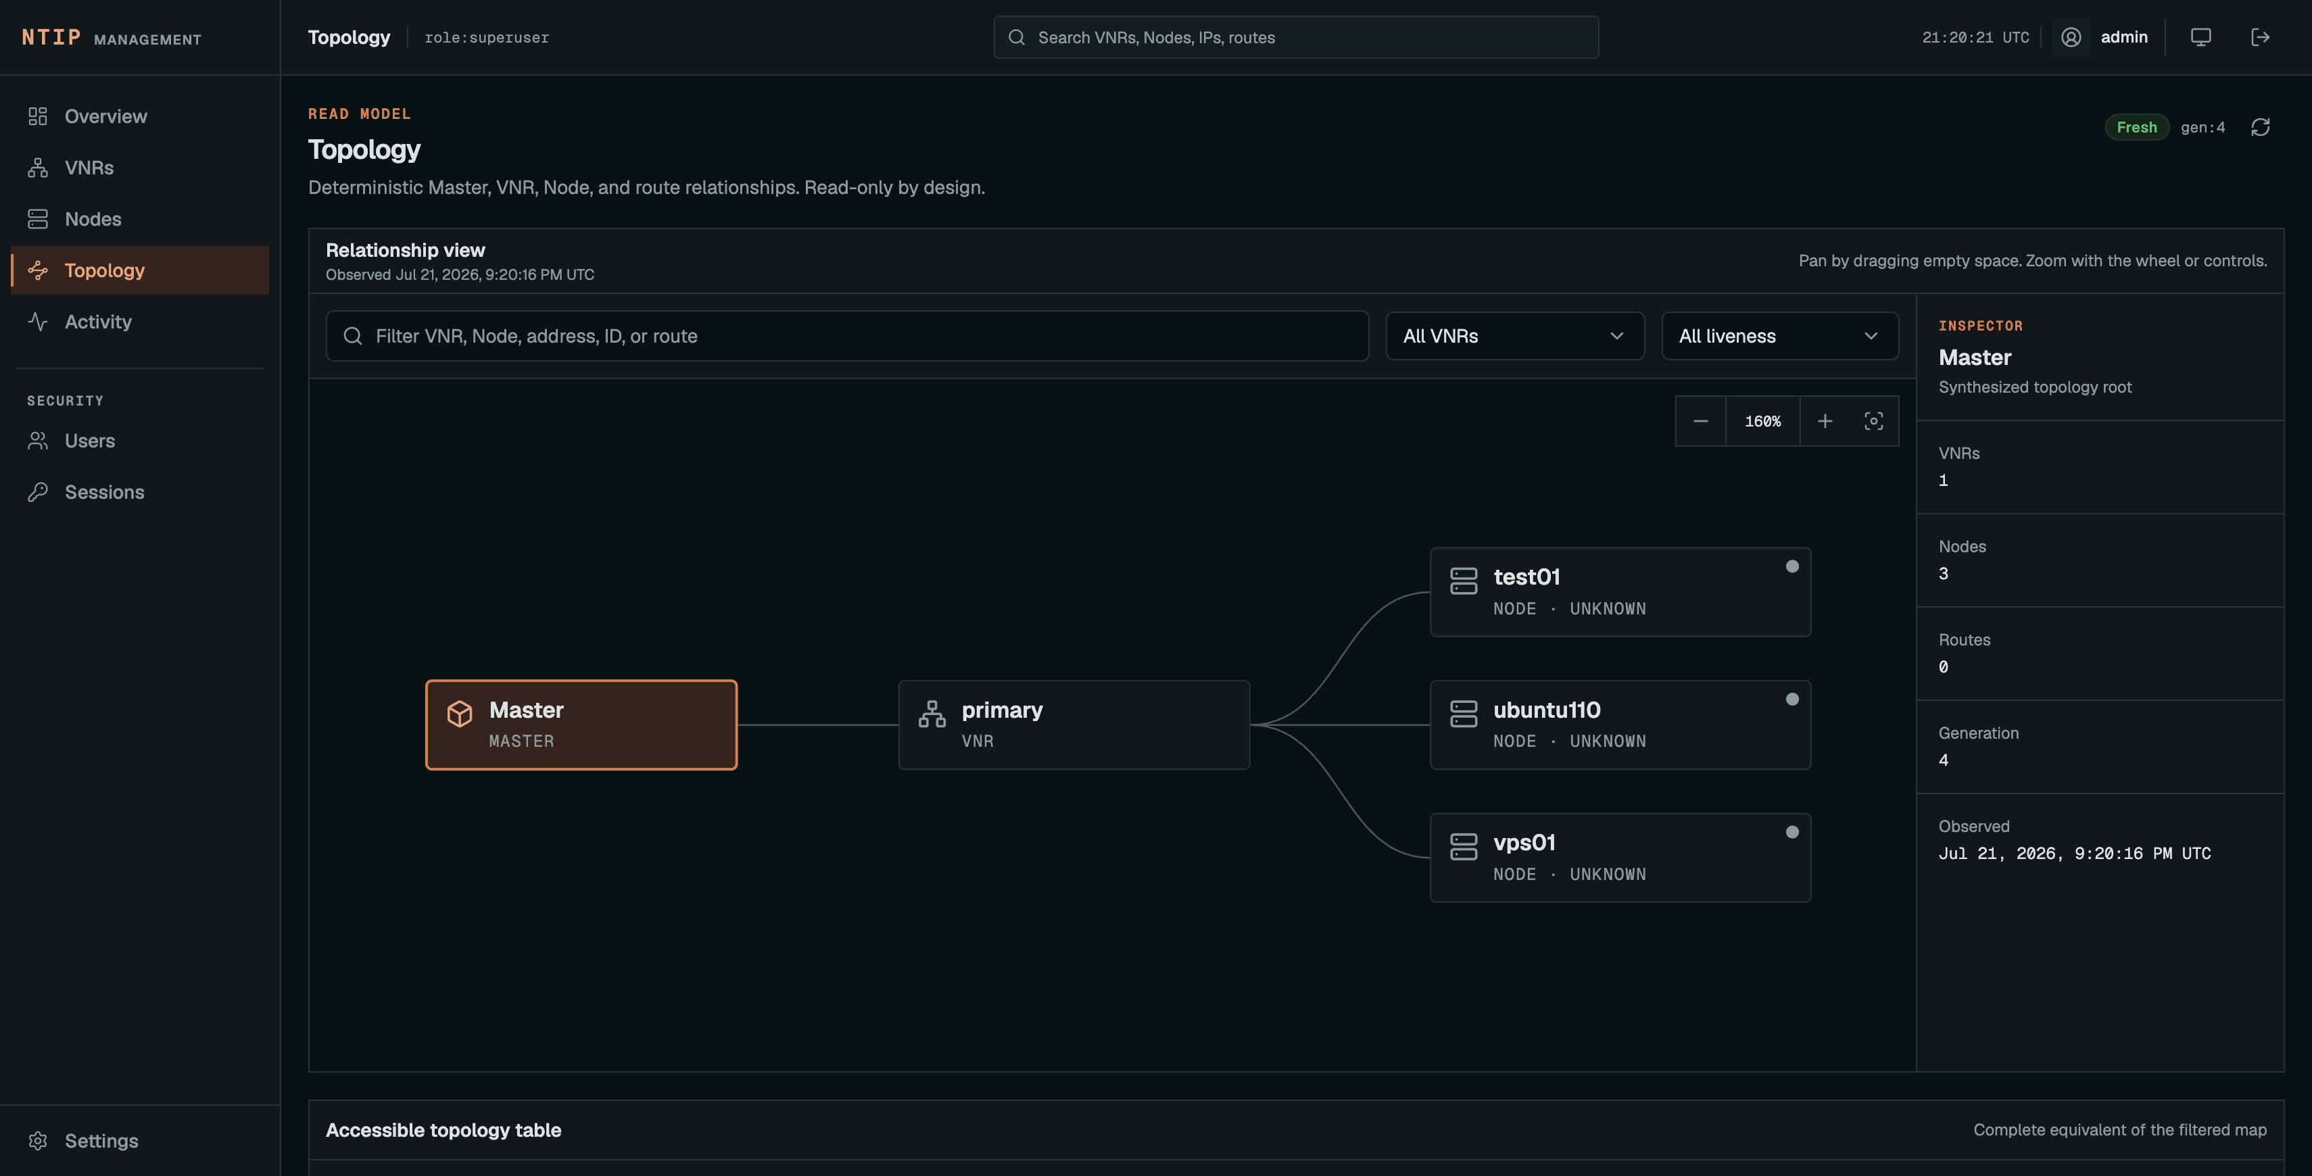
Task: Click the log out icon
Action: [2261, 38]
